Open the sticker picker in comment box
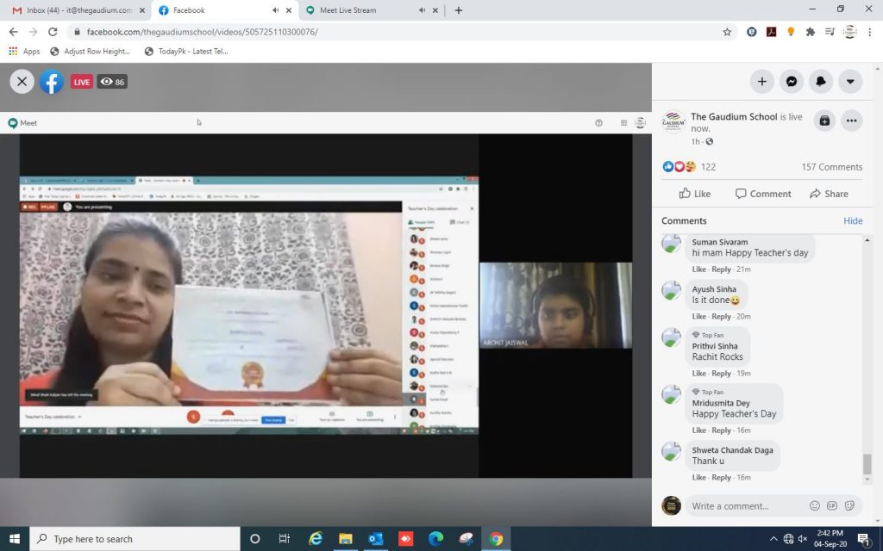This screenshot has height=551, width=883. (x=849, y=505)
